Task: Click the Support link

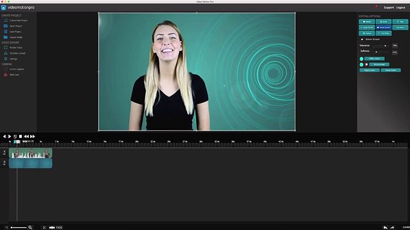Action: (x=389, y=8)
